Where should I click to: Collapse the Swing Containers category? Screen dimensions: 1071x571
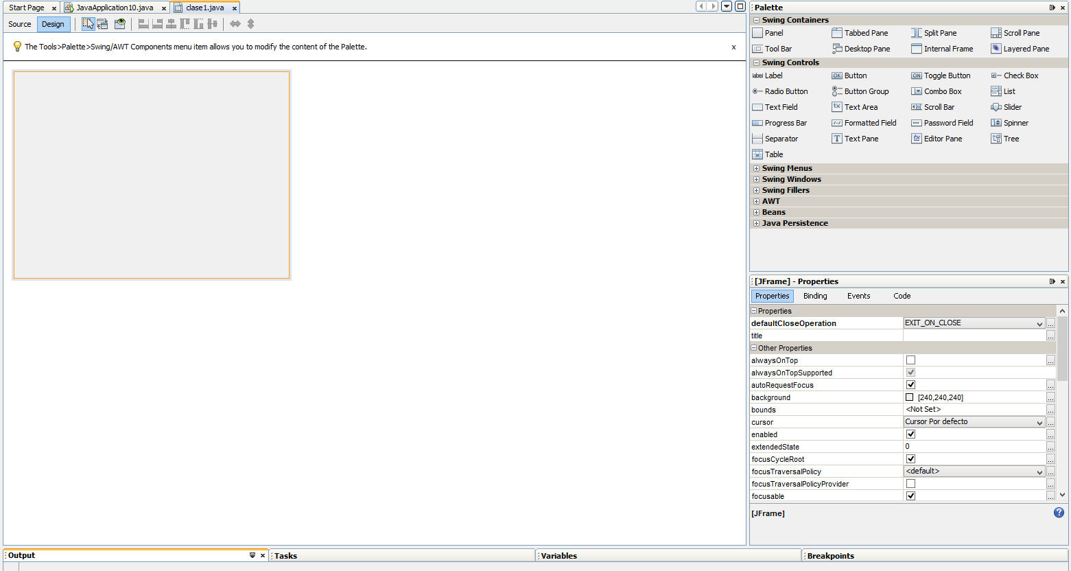pyautogui.click(x=756, y=20)
